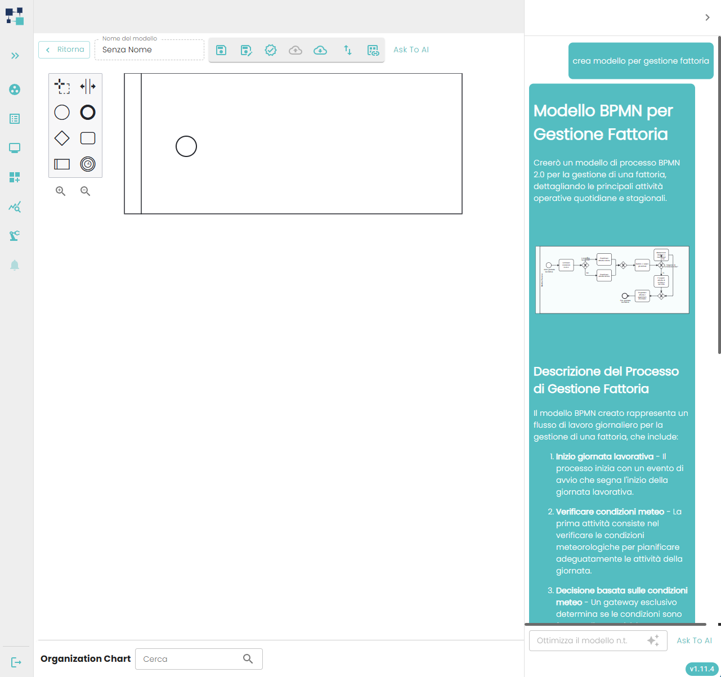Open Ask To AI in top toolbar
Image resolution: width=721 pixels, height=677 pixels.
coord(411,50)
